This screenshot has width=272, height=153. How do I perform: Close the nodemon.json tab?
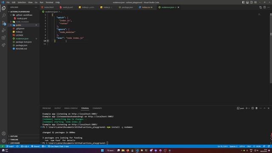[x=178, y=7]
